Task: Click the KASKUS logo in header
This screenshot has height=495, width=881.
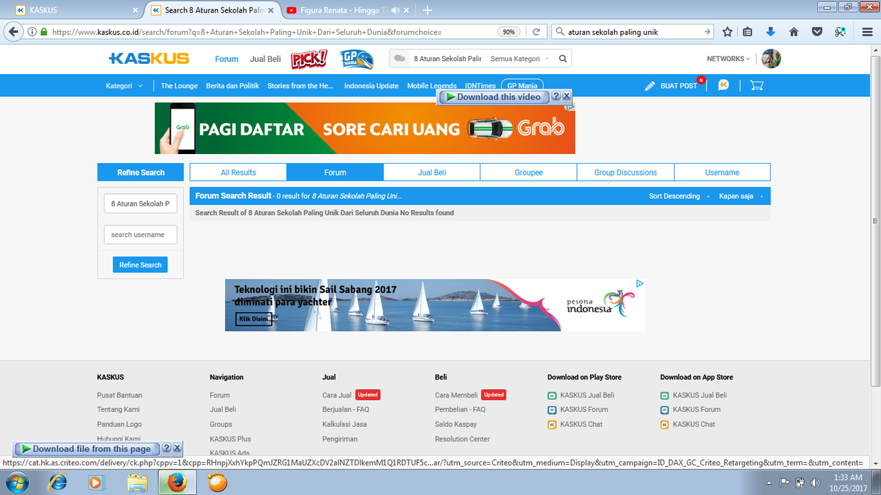Action: [x=149, y=58]
